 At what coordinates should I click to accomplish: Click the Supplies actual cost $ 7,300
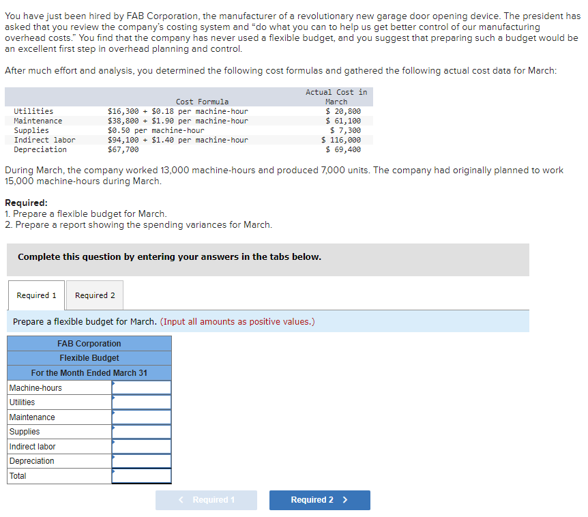coord(345,130)
